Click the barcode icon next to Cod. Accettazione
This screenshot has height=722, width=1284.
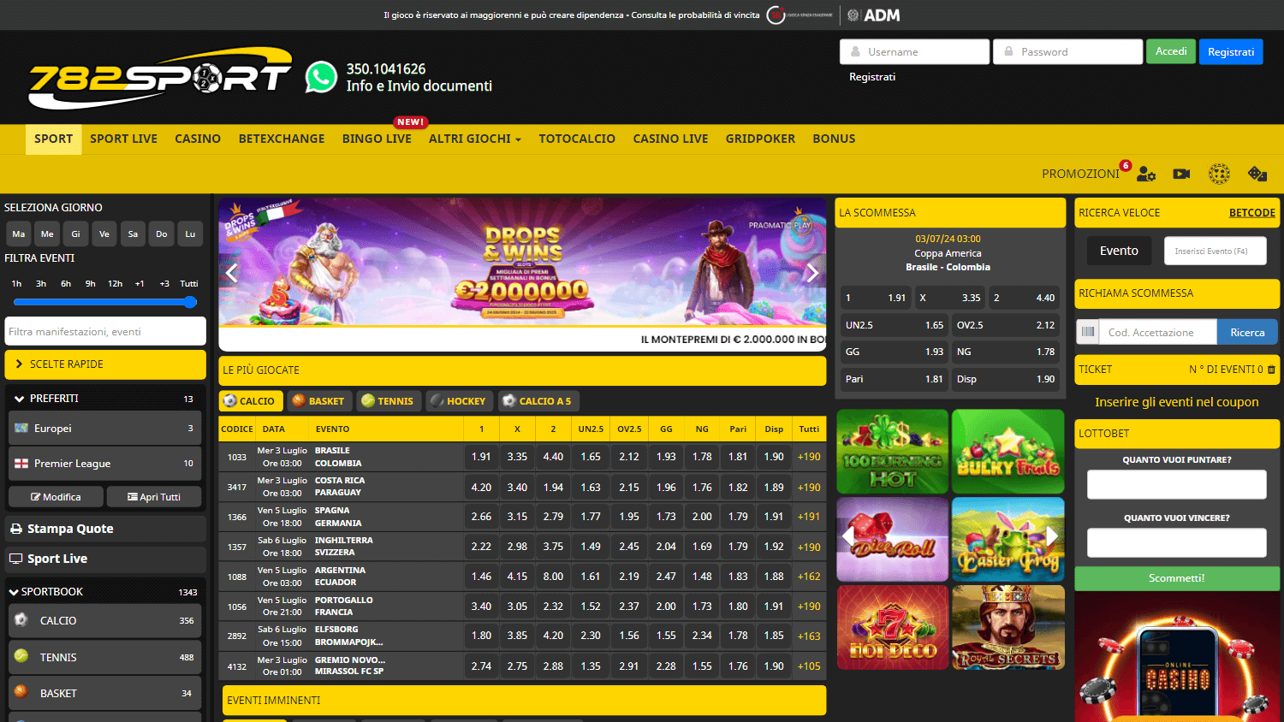(x=1088, y=332)
